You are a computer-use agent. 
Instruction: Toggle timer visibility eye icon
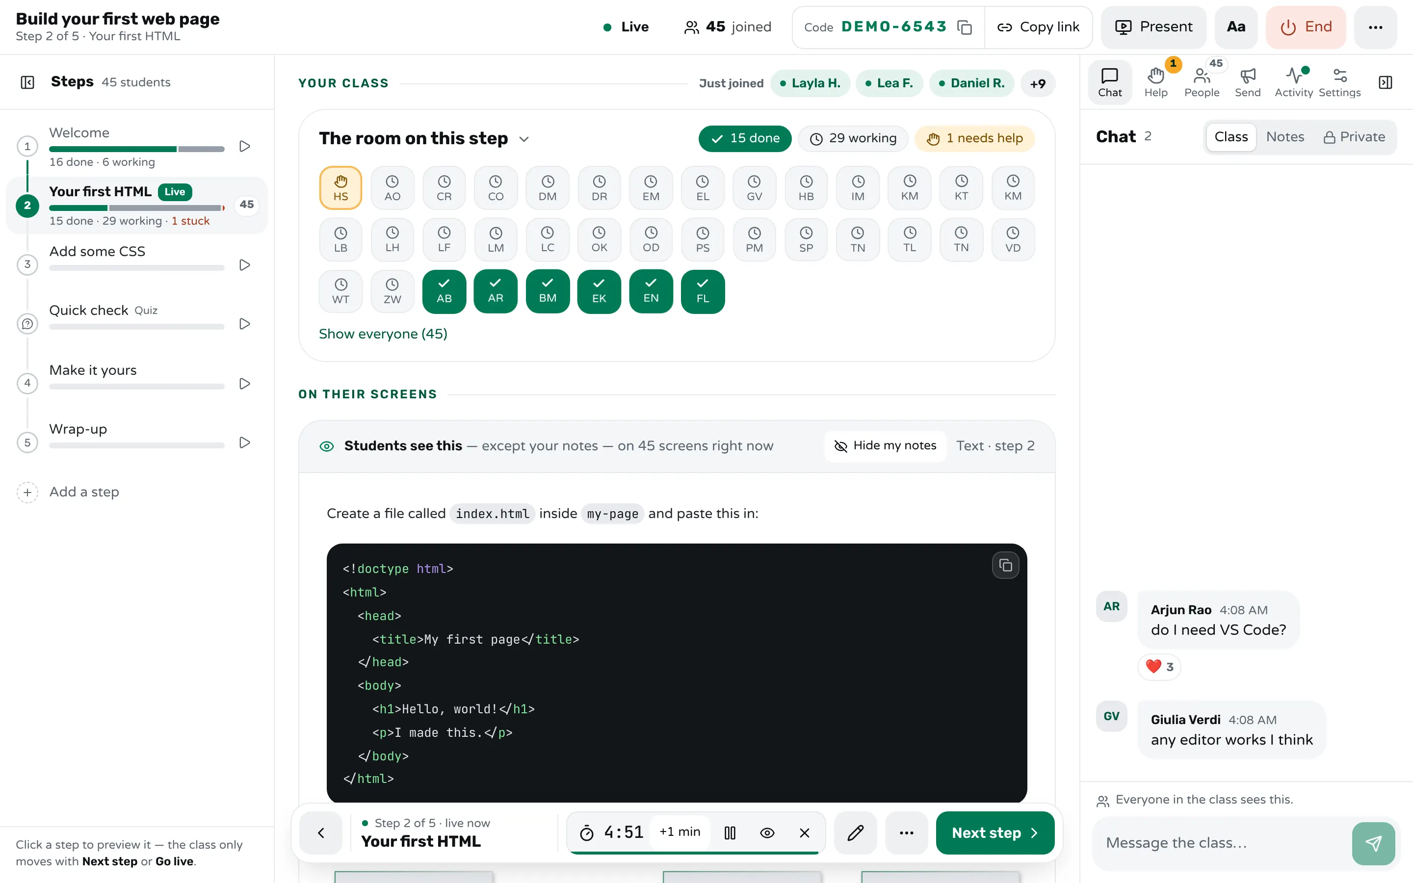click(x=767, y=833)
